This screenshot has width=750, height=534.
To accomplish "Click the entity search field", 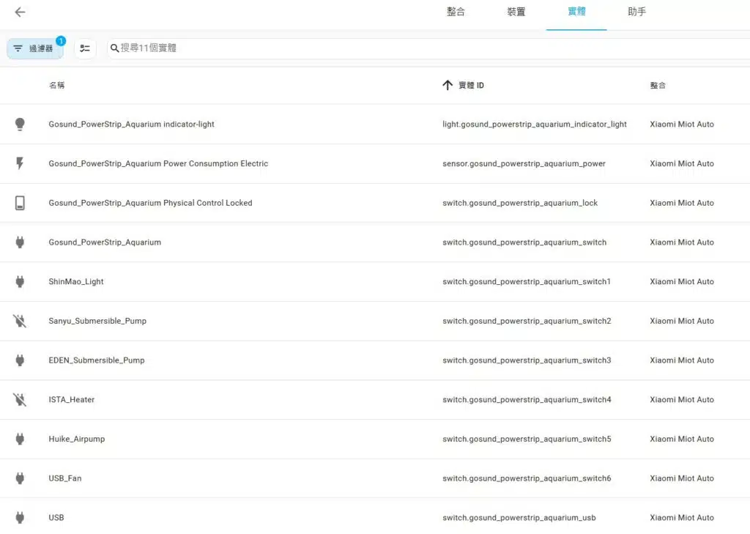I will [x=428, y=48].
